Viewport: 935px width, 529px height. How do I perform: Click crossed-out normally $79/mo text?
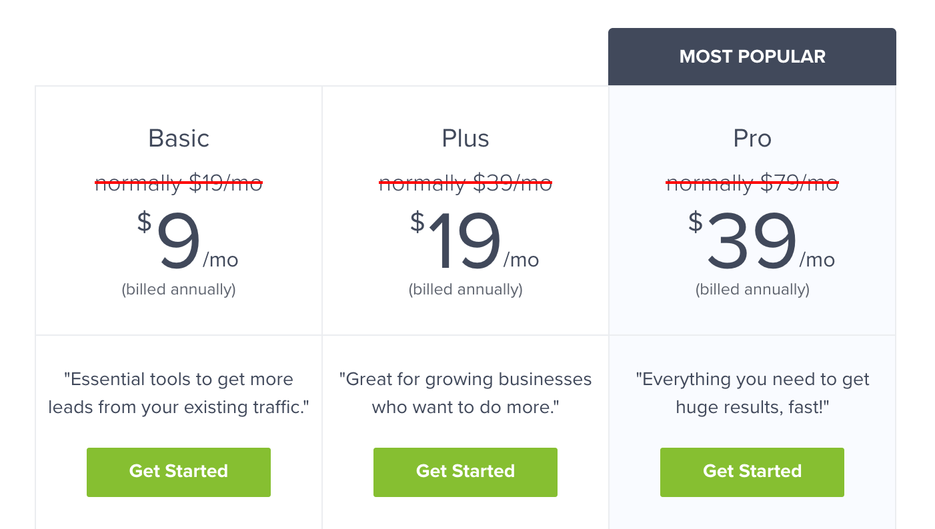752,182
